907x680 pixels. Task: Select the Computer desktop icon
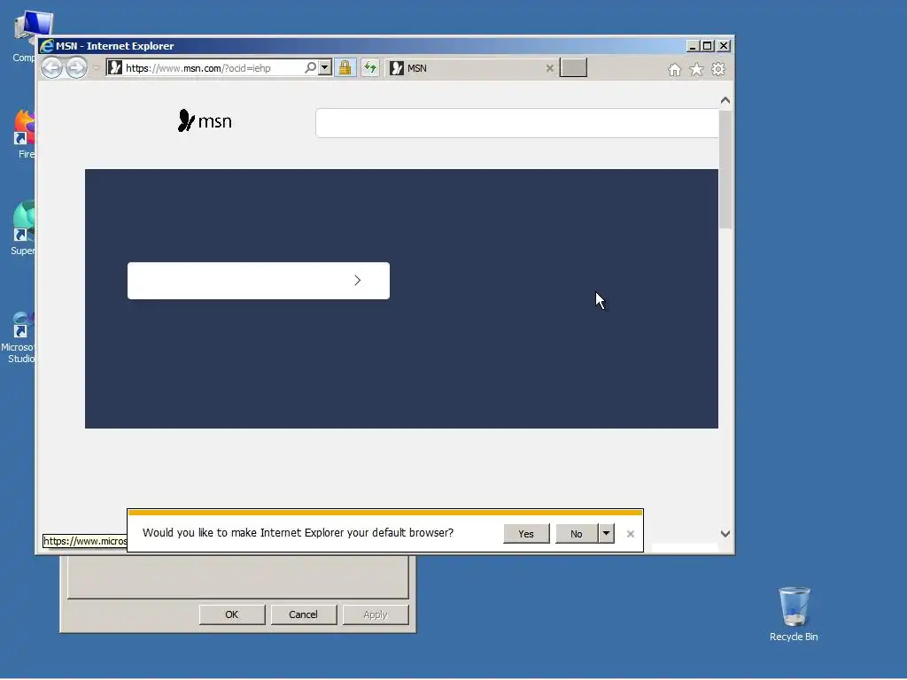tap(26, 35)
